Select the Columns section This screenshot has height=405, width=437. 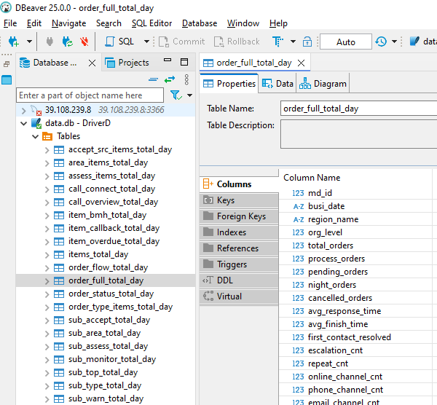pyautogui.click(x=239, y=184)
